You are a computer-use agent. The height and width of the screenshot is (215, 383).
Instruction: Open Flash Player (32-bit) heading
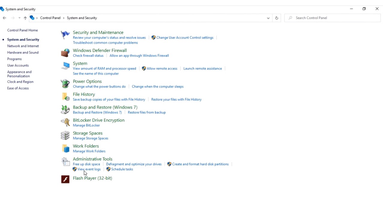(x=92, y=178)
